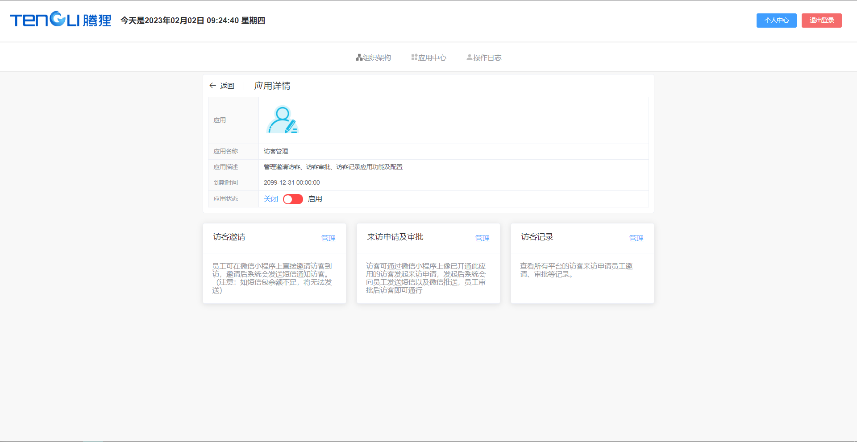Image resolution: width=857 pixels, height=442 pixels.
Task: Click the 访客邀请 card description text
Action: pyautogui.click(x=272, y=278)
